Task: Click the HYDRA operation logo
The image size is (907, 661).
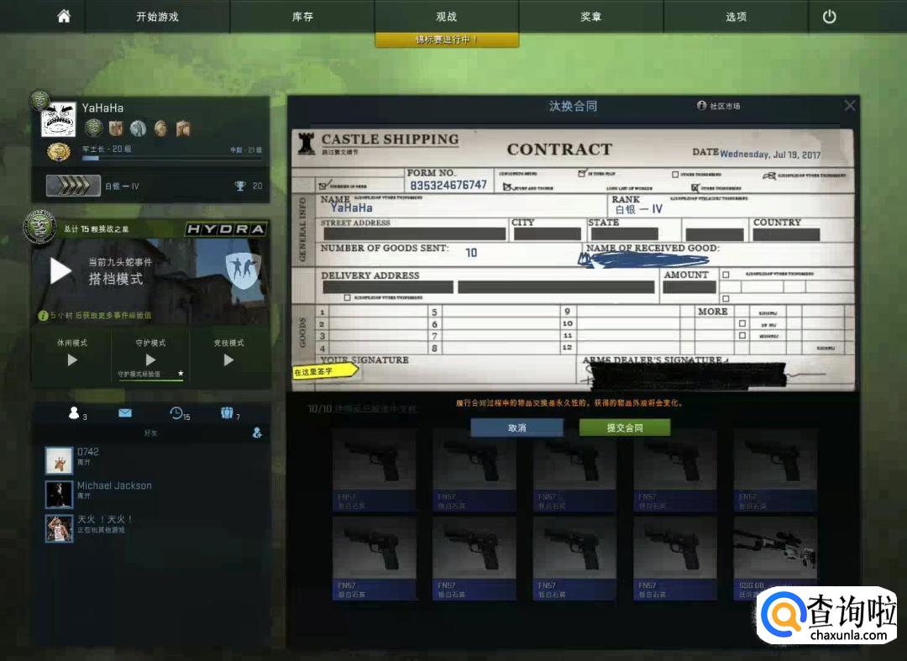Action: tap(226, 229)
